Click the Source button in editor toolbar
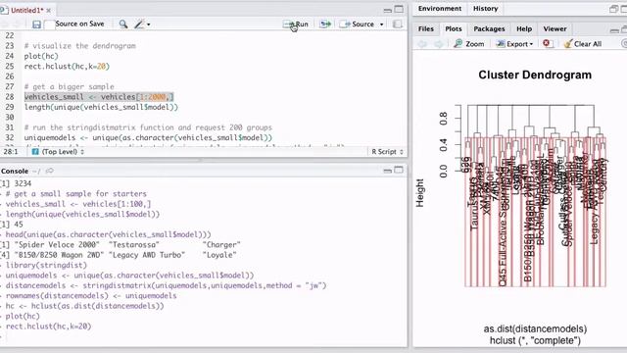Image resolution: width=627 pixels, height=353 pixels. coord(357,24)
